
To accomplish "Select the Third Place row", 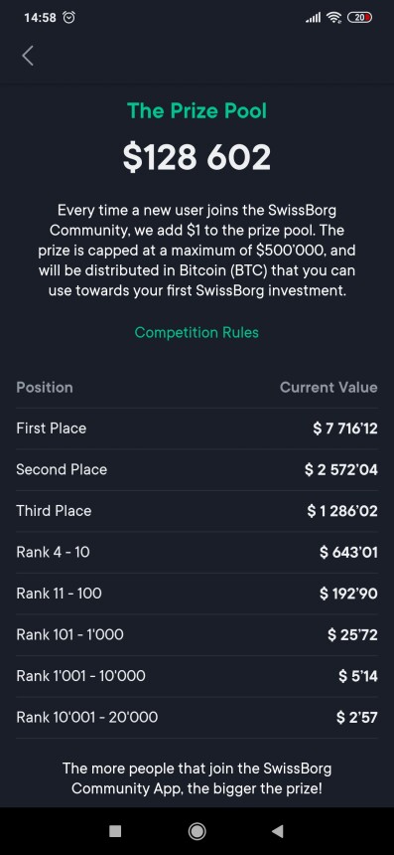I will tap(197, 511).
